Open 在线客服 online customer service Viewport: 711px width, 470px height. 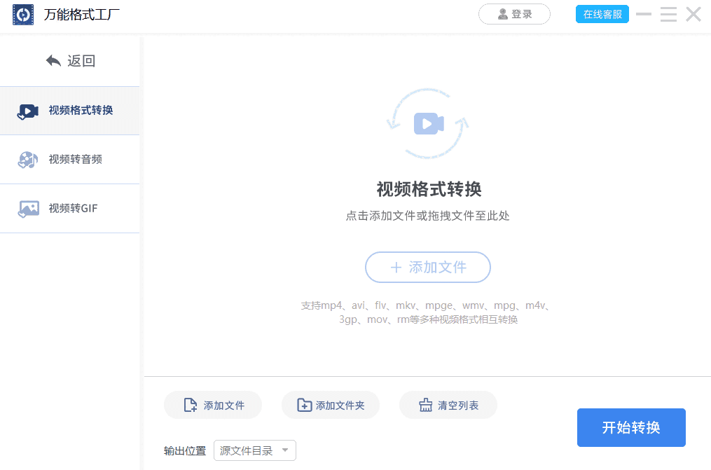[602, 14]
